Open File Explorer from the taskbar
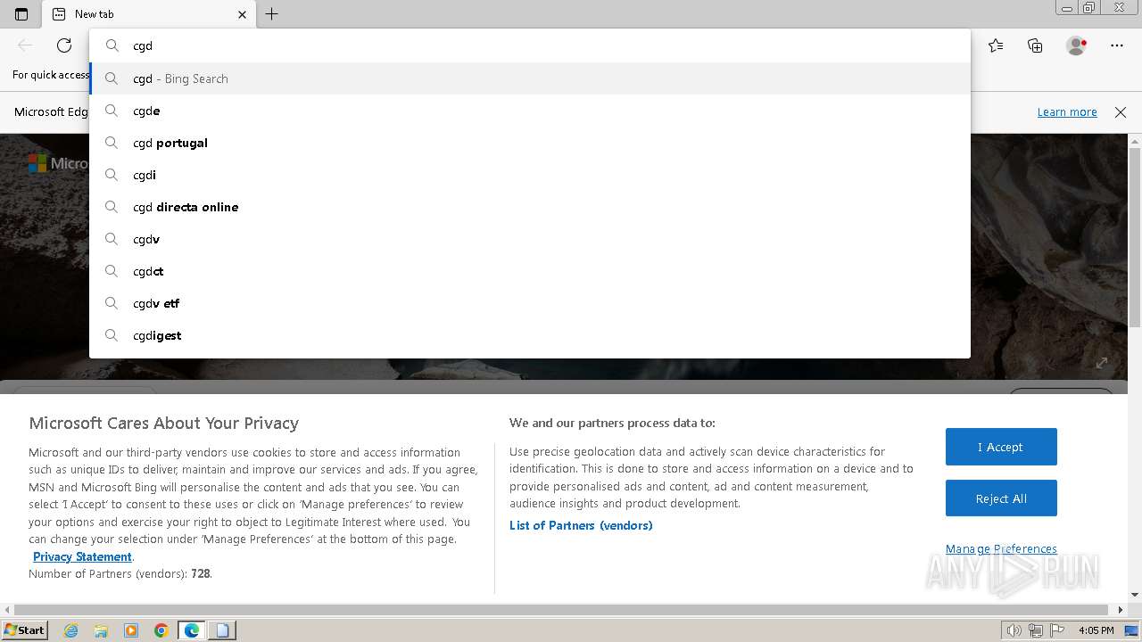 [101, 630]
